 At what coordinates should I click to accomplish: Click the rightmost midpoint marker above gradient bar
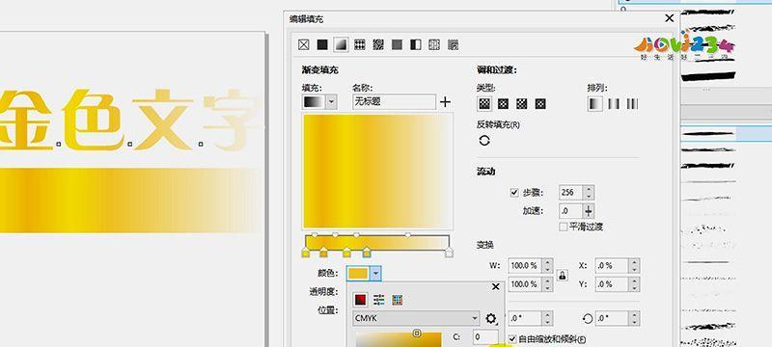point(407,235)
